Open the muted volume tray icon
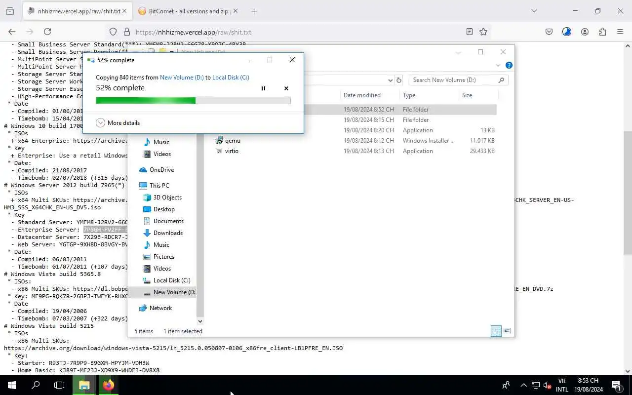 pyautogui.click(x=547, y=385)
